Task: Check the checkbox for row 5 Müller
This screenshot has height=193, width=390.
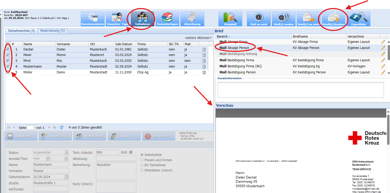Action: [8, 72]
